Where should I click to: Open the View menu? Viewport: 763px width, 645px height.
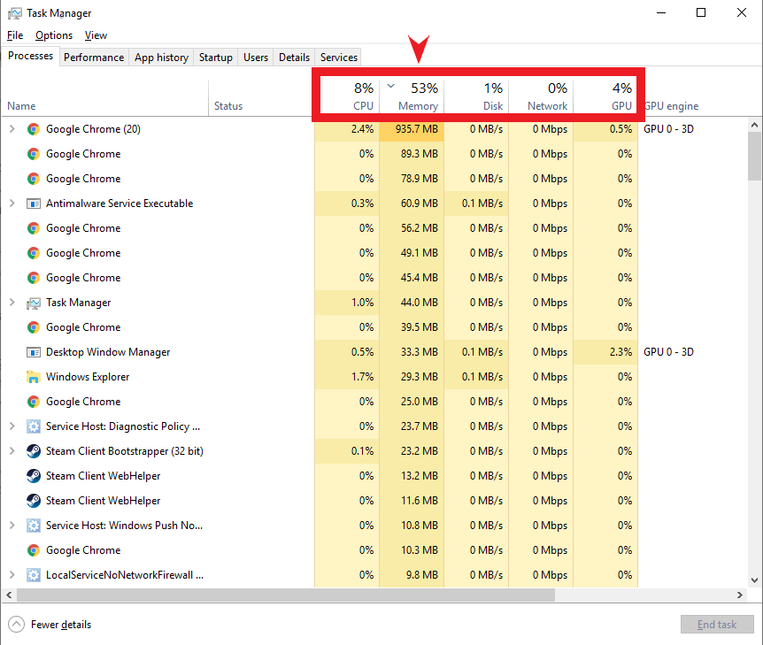[x=96, y=35]
